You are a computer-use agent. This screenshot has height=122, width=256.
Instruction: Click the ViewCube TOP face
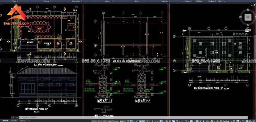[x=248, y=17]
